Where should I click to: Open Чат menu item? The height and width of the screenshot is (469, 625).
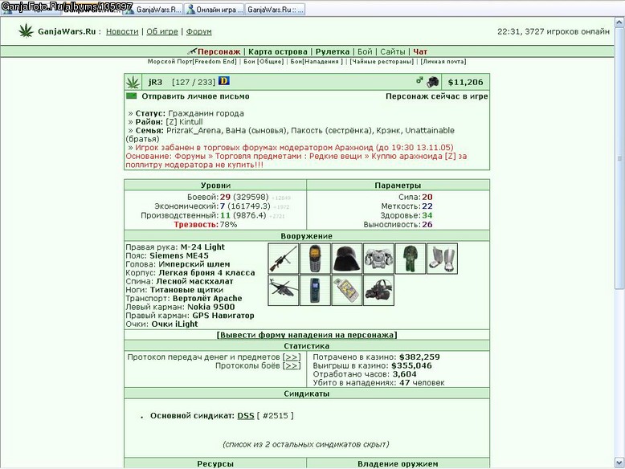point(420,51)
